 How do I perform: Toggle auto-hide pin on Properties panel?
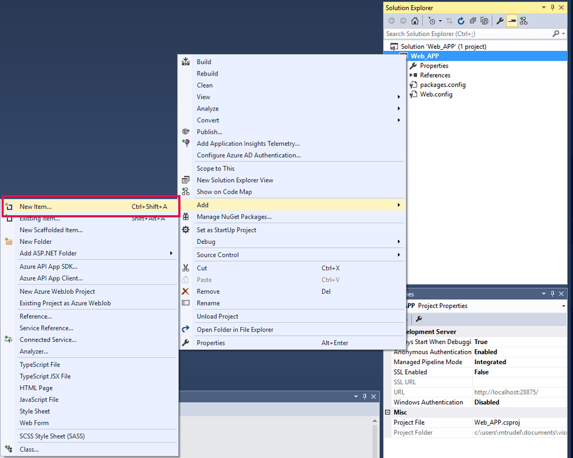coord(553,294)
